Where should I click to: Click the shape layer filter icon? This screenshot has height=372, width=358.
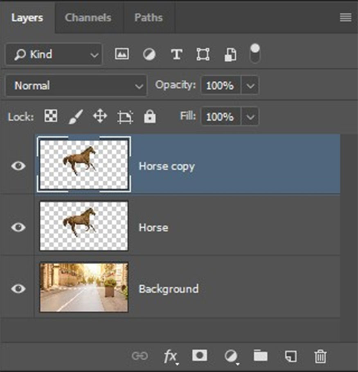[x=203, y=54]
